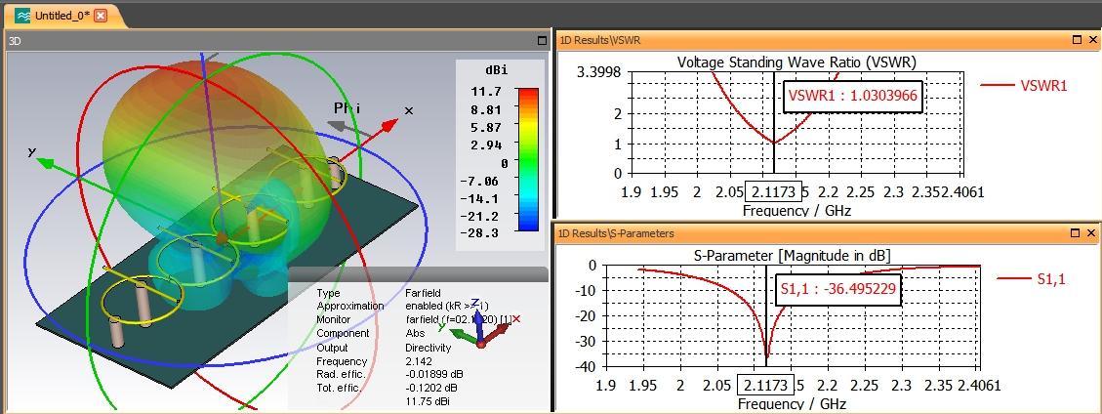Image resolution: width=1102 pixels, height=414 pixels.
Task: Click the 3.3998 y-axis maximum in VSWR plot
Action: pyautogui.click(x=598, y=72)
